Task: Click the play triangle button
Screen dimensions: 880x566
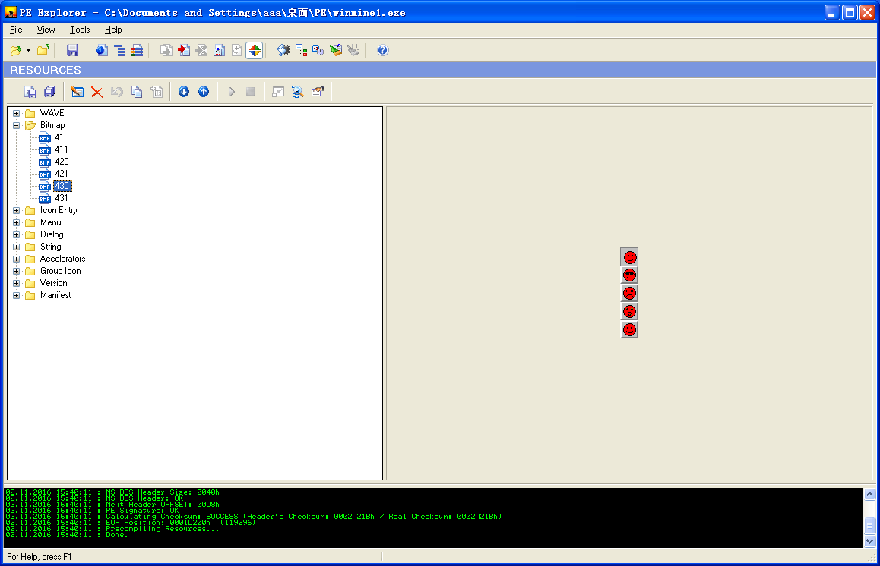Action: point(231,92)
